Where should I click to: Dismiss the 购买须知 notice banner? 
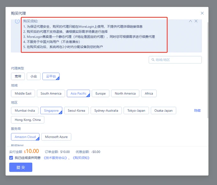196,21
